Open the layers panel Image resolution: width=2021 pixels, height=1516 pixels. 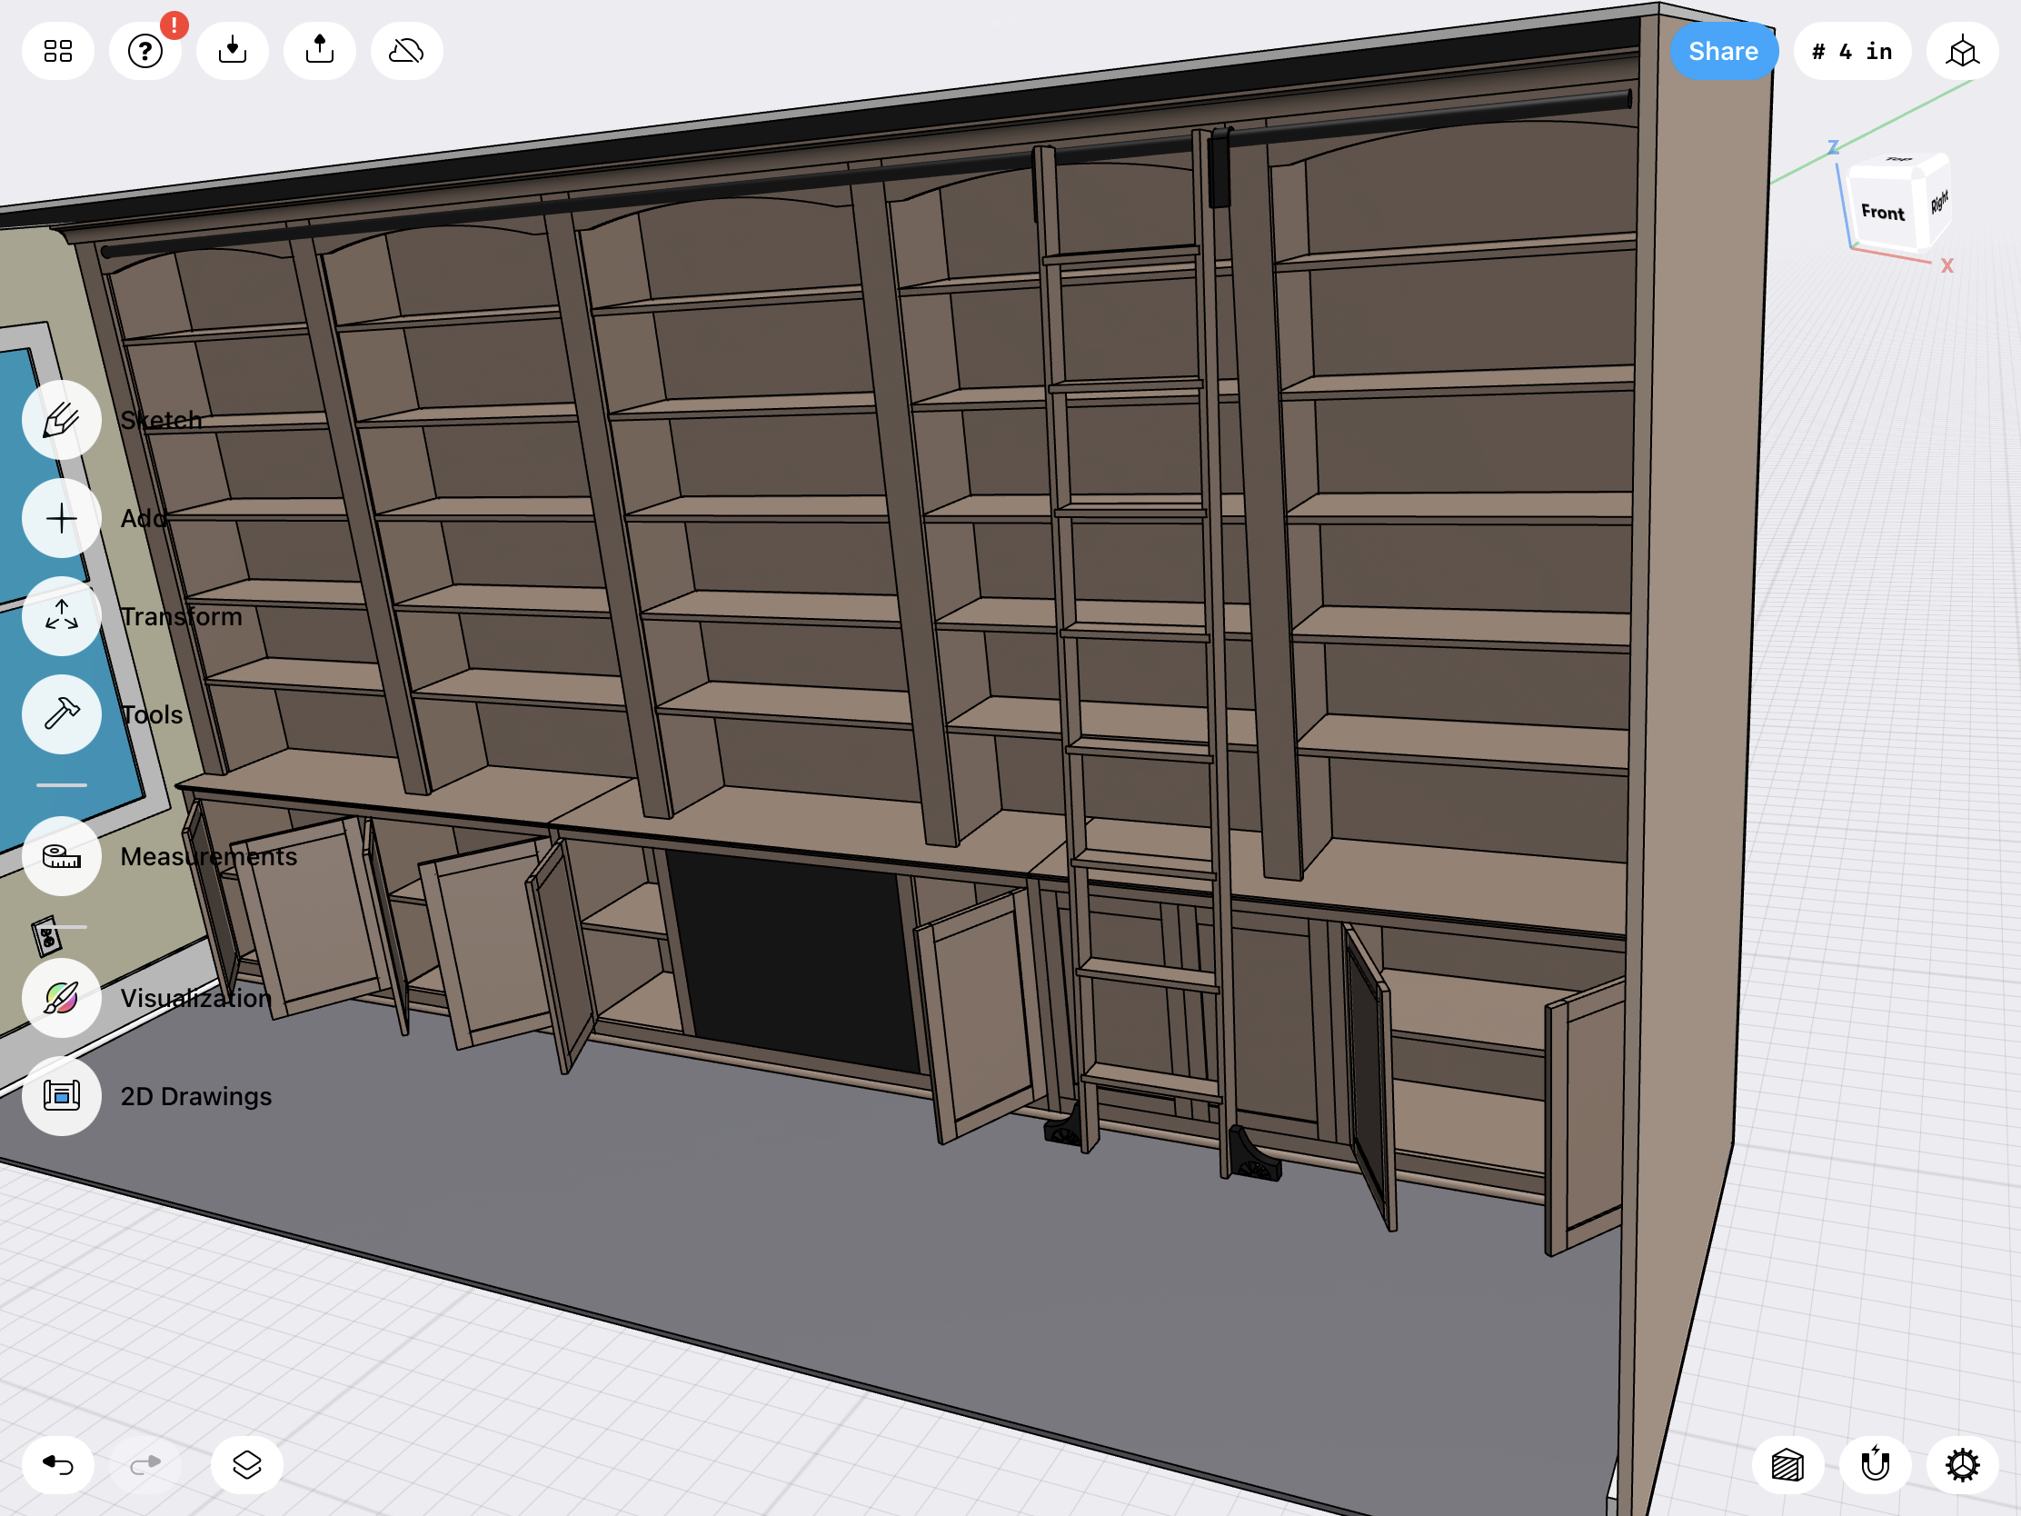pos(246,1465)
